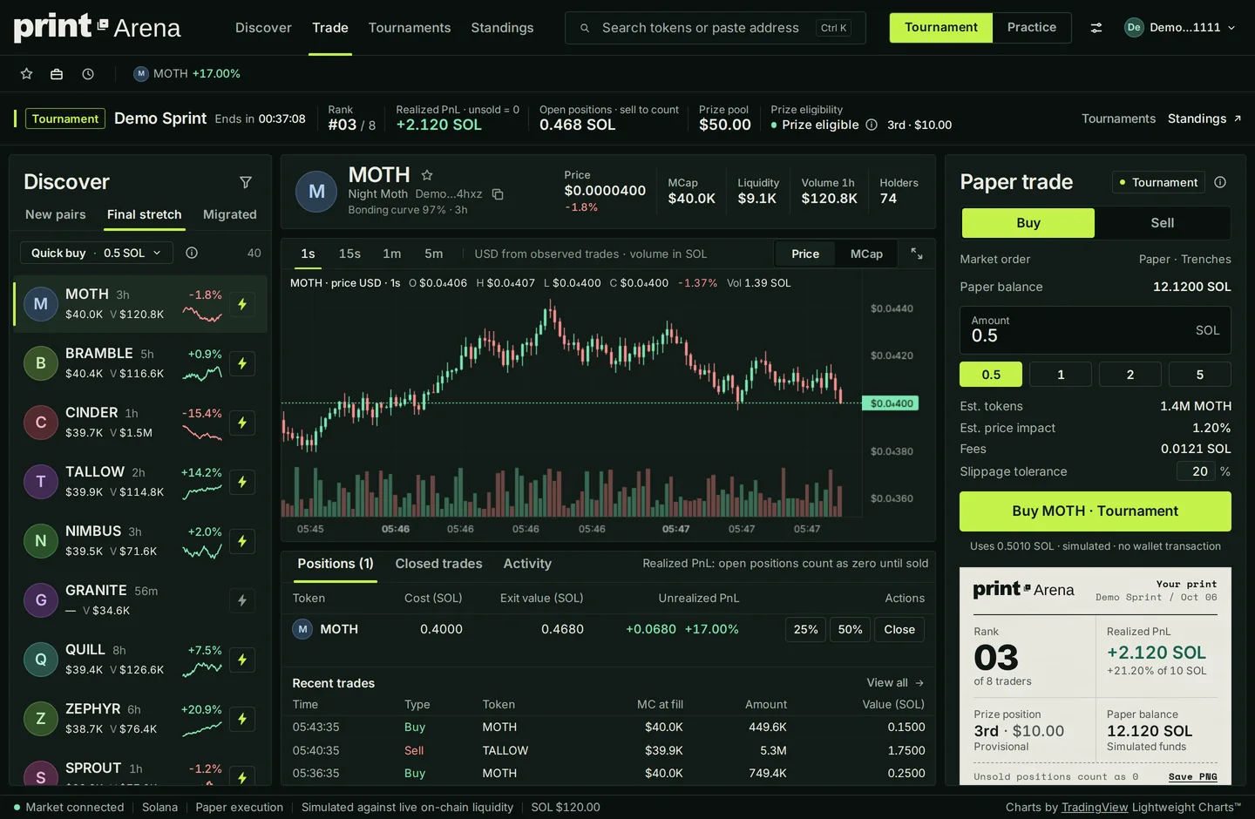Screen dimensions: 1255x819
Task: Quick buy TALLOW with the lightning icon
Action: click(242, 482)
